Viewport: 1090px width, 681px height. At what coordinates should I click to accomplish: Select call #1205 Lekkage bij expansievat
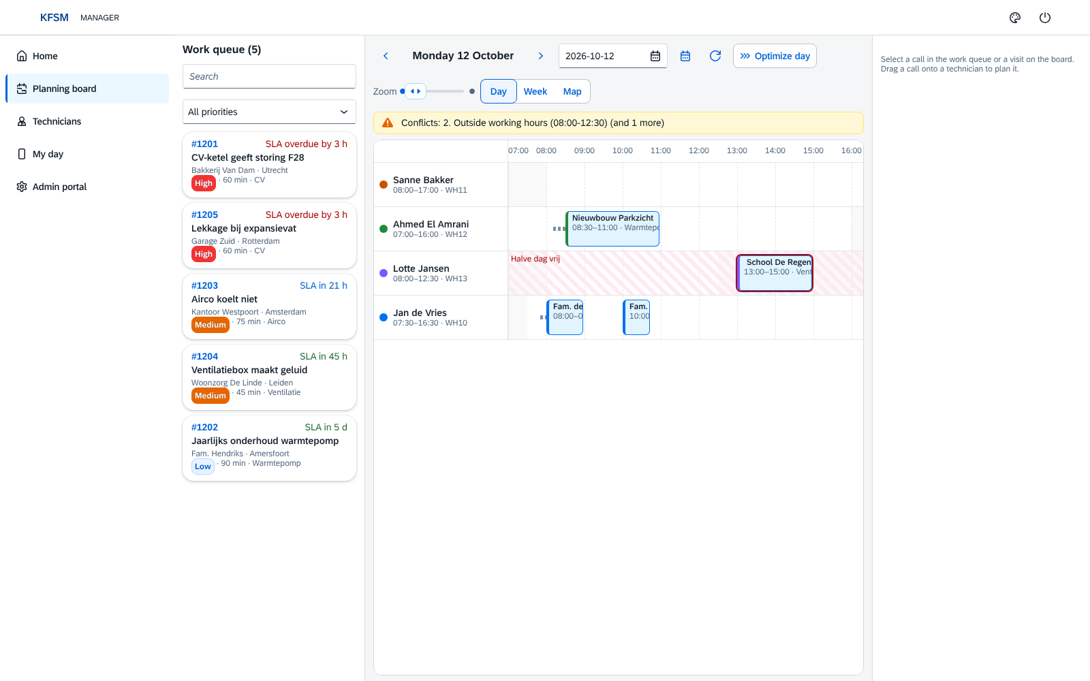[x=269, y=236]
